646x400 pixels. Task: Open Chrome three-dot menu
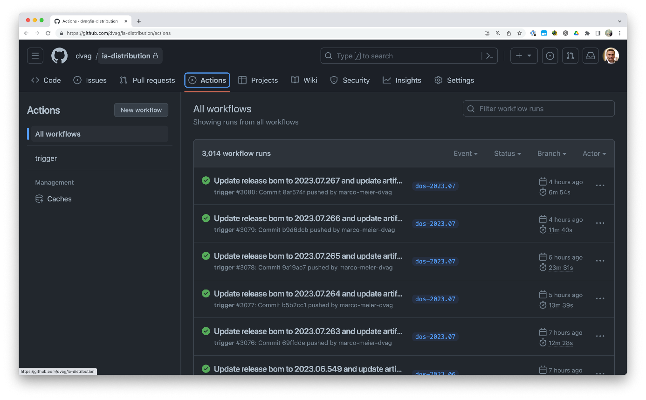[619, 33]
